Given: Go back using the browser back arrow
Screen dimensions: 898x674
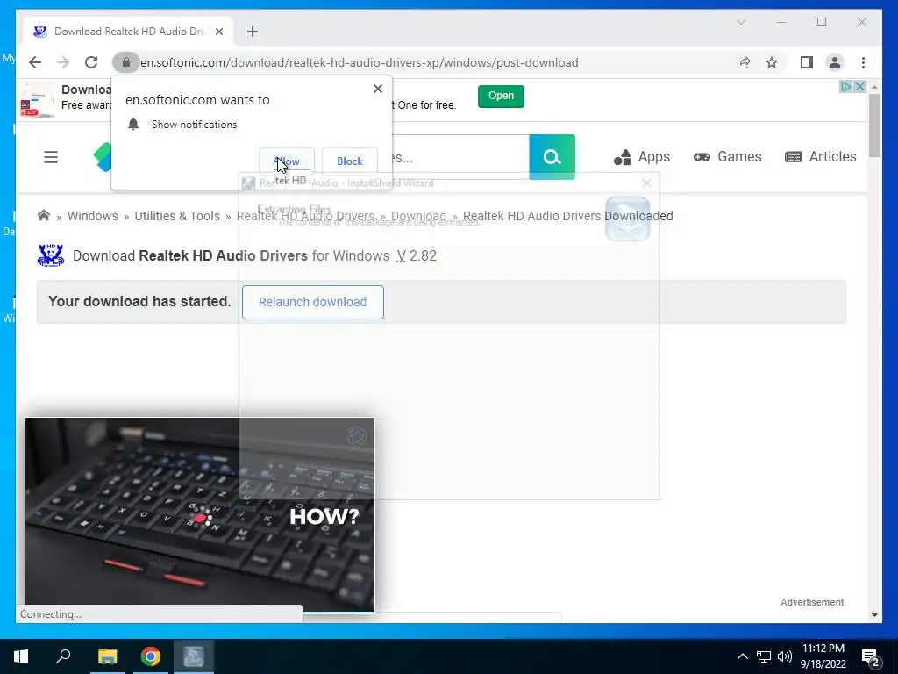Looking at the screenshot, I should tap(35, 62).
